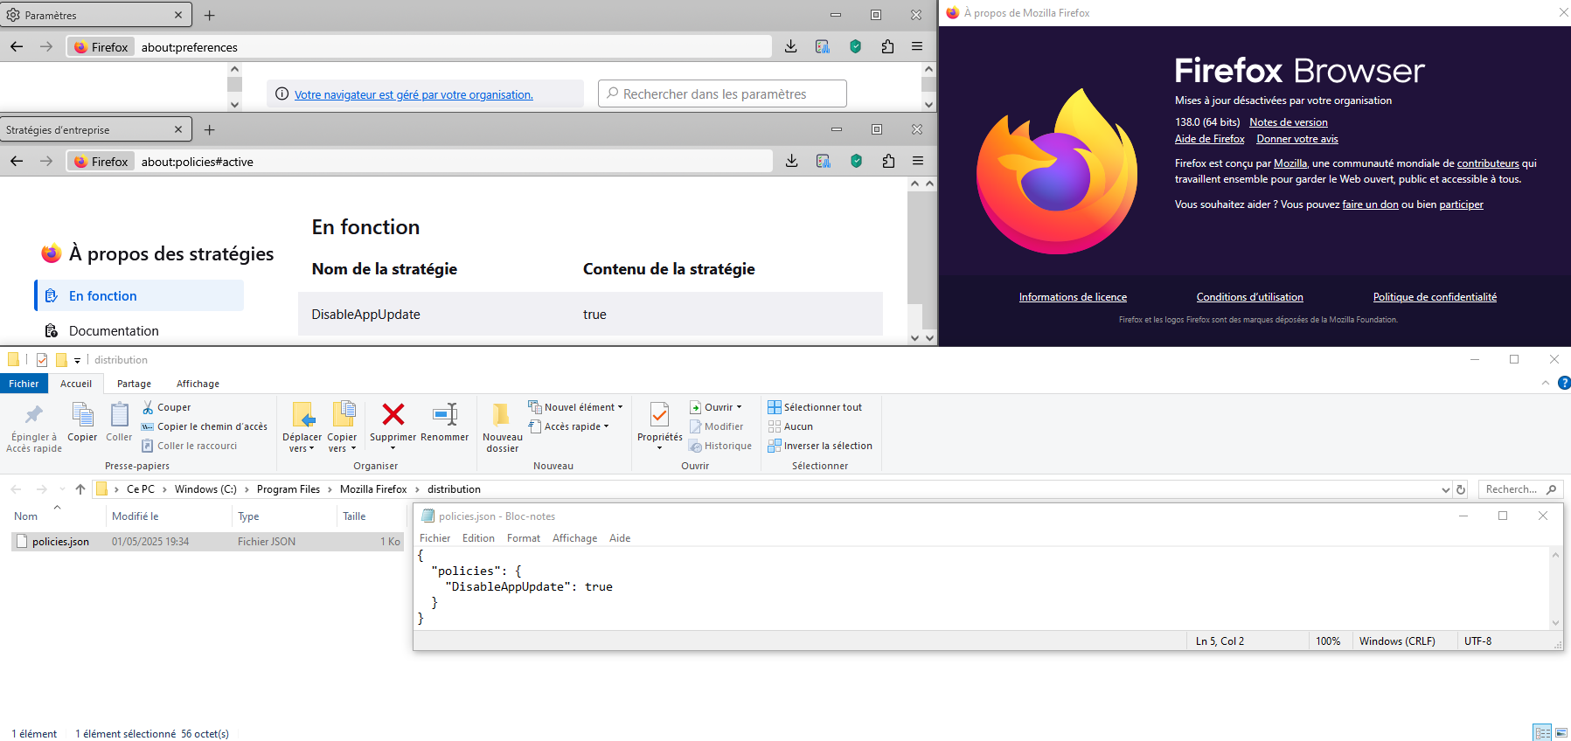Expand address bar history dropdown arrow
The image size is (1571, 741).
1445,489
